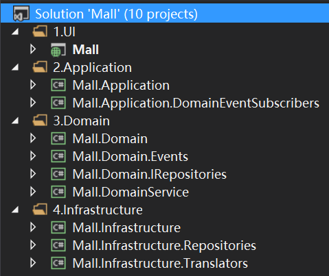Select the Mall.Application.DomainEventSubscribers project

(196, 103)
